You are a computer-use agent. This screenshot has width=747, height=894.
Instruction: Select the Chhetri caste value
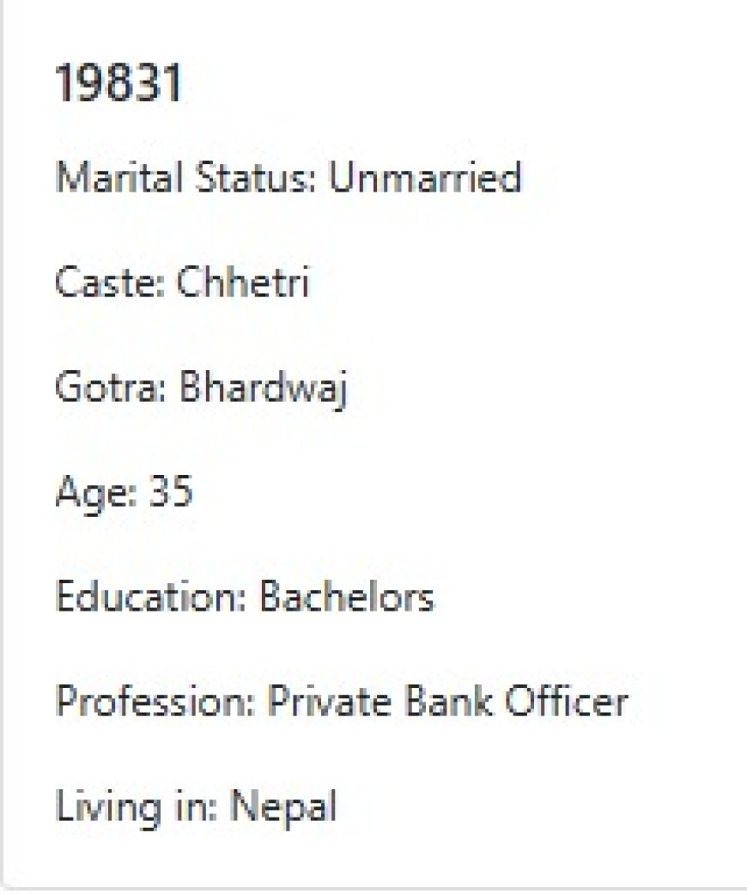tap(243, 283)
